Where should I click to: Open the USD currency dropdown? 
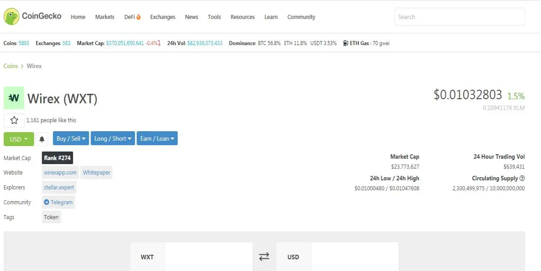tap(19, 139)
